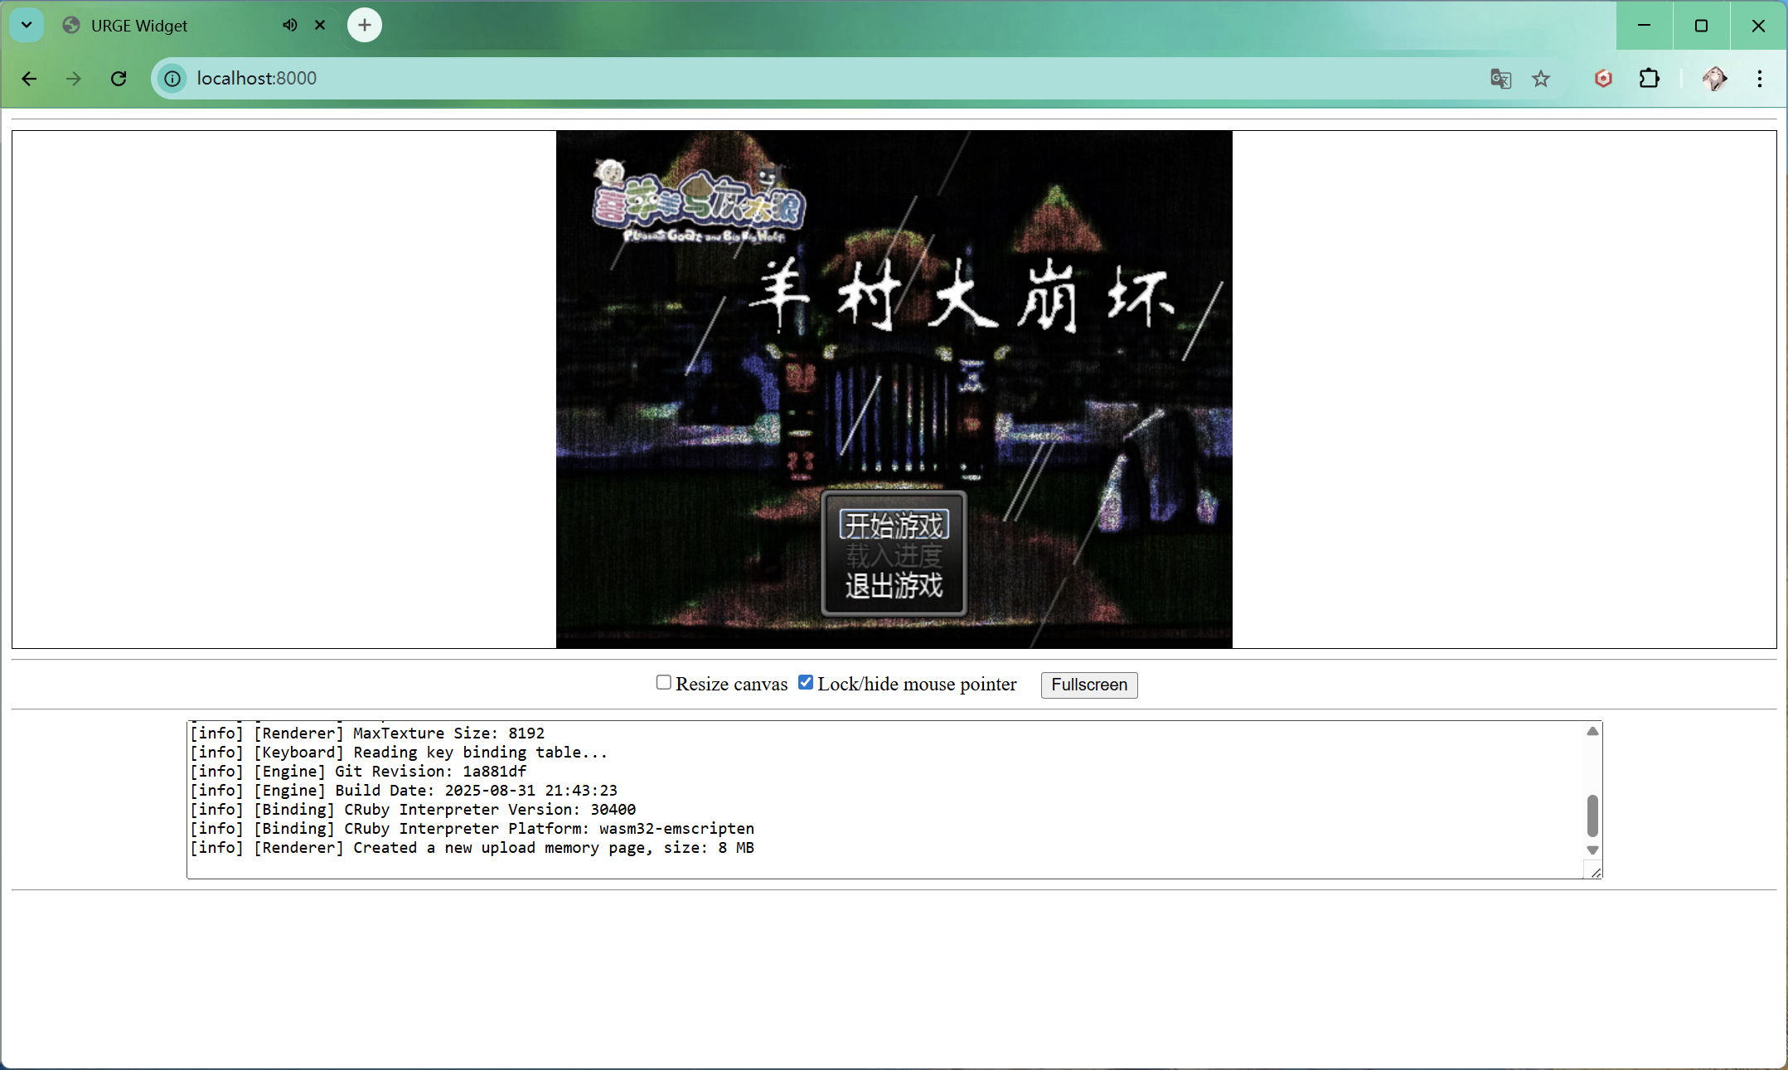The width and height of the screenshot is (1788, 1070).
Task: Click the log scrollbar up arrow
Action: point(1592,731)
